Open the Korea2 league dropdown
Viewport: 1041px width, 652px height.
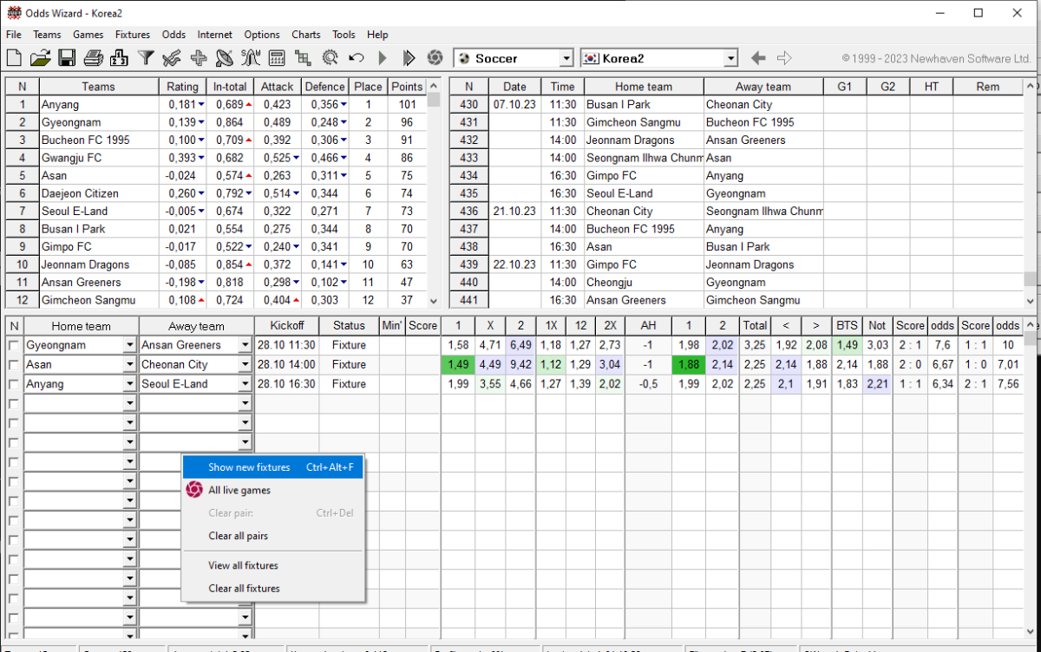(730, 58)
